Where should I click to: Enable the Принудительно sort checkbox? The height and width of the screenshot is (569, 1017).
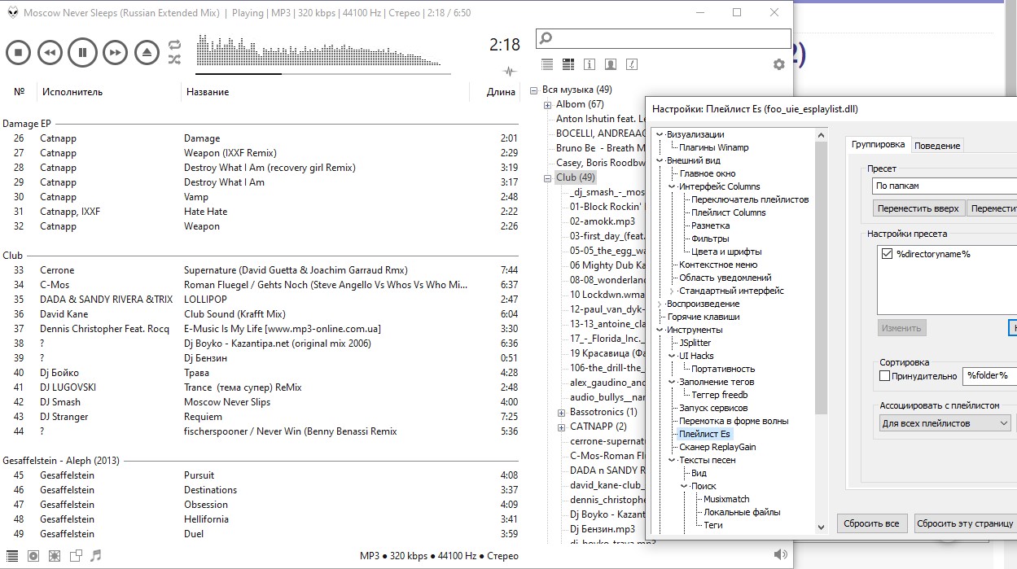(x=885, y=376)
